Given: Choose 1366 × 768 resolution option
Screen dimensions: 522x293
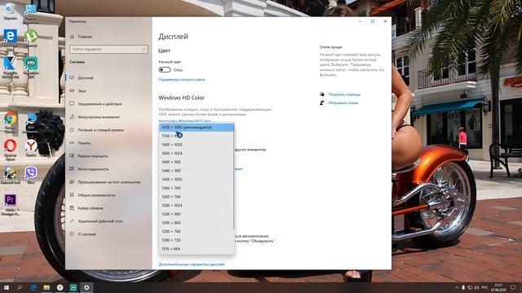Looking at the screenshot, I should (197, 188).
